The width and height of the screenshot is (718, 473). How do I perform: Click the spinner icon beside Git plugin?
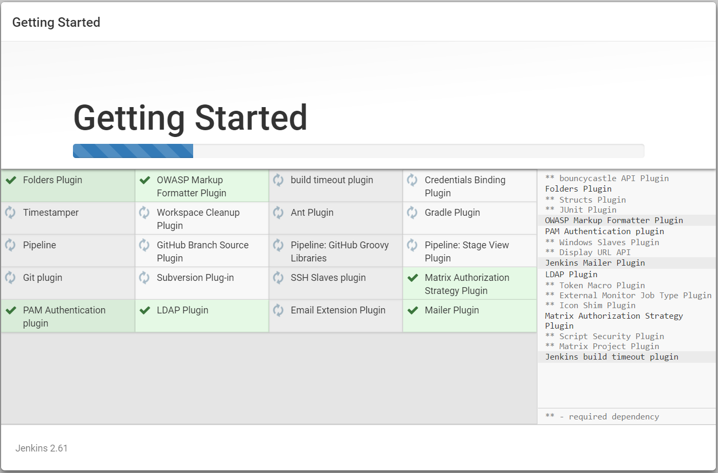tap(10, 278)
